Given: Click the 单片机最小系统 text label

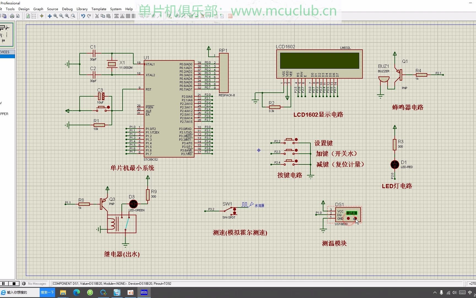Looking at the screenshot, I should point(132,168).
